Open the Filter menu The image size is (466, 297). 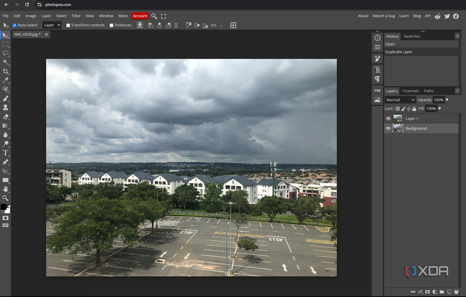pos(76,16)
